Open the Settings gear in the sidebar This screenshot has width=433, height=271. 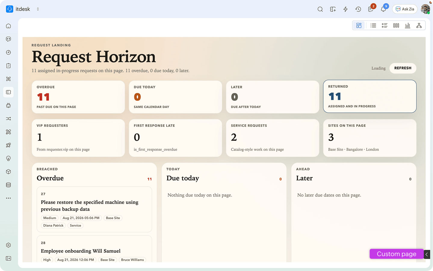8,245
